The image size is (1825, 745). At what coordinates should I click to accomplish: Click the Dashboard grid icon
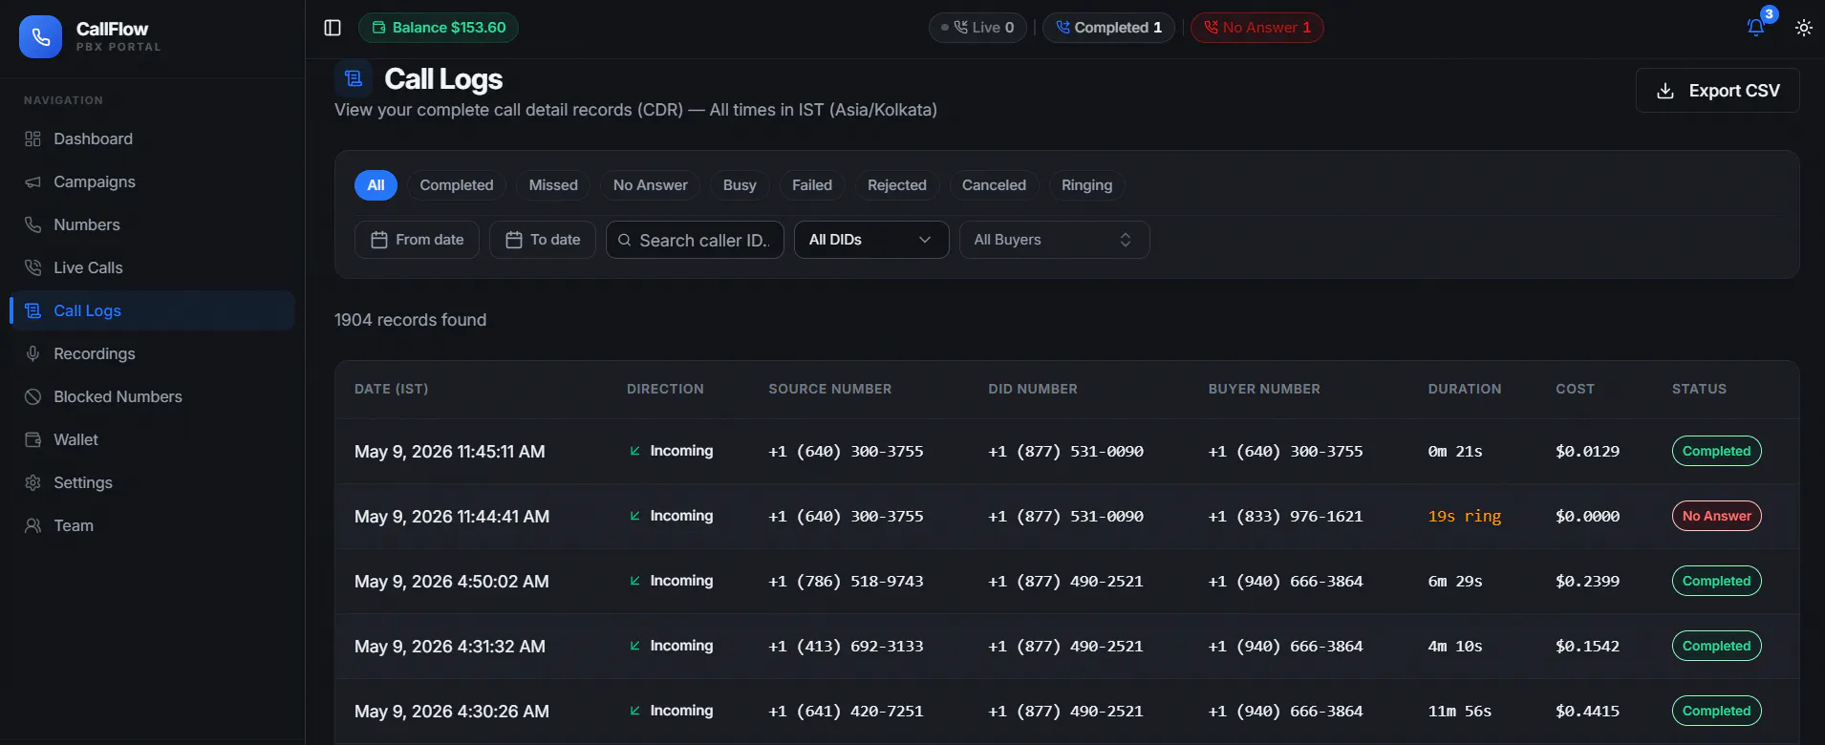pos(32,138)
